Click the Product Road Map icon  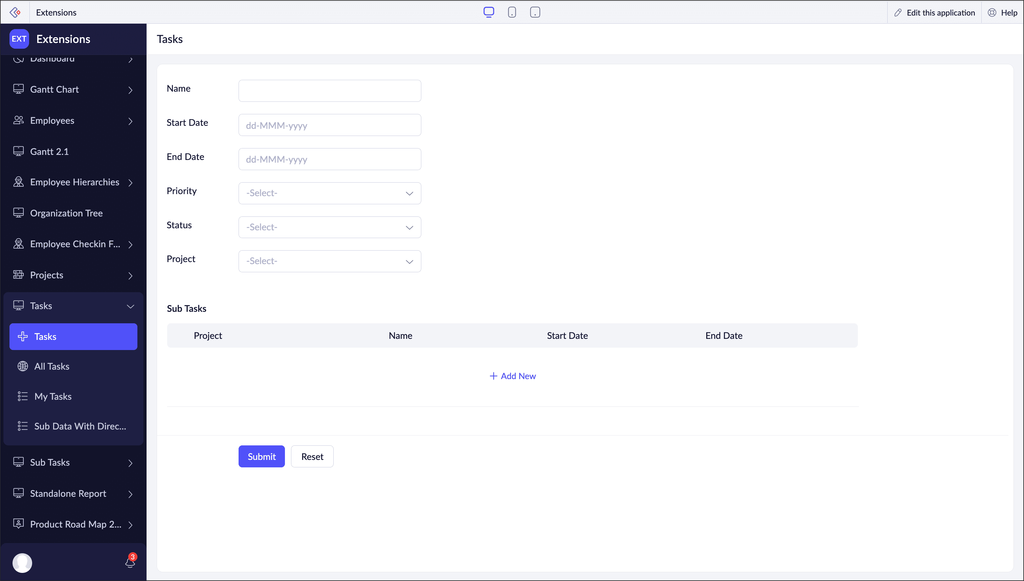(x=18, y=524)
